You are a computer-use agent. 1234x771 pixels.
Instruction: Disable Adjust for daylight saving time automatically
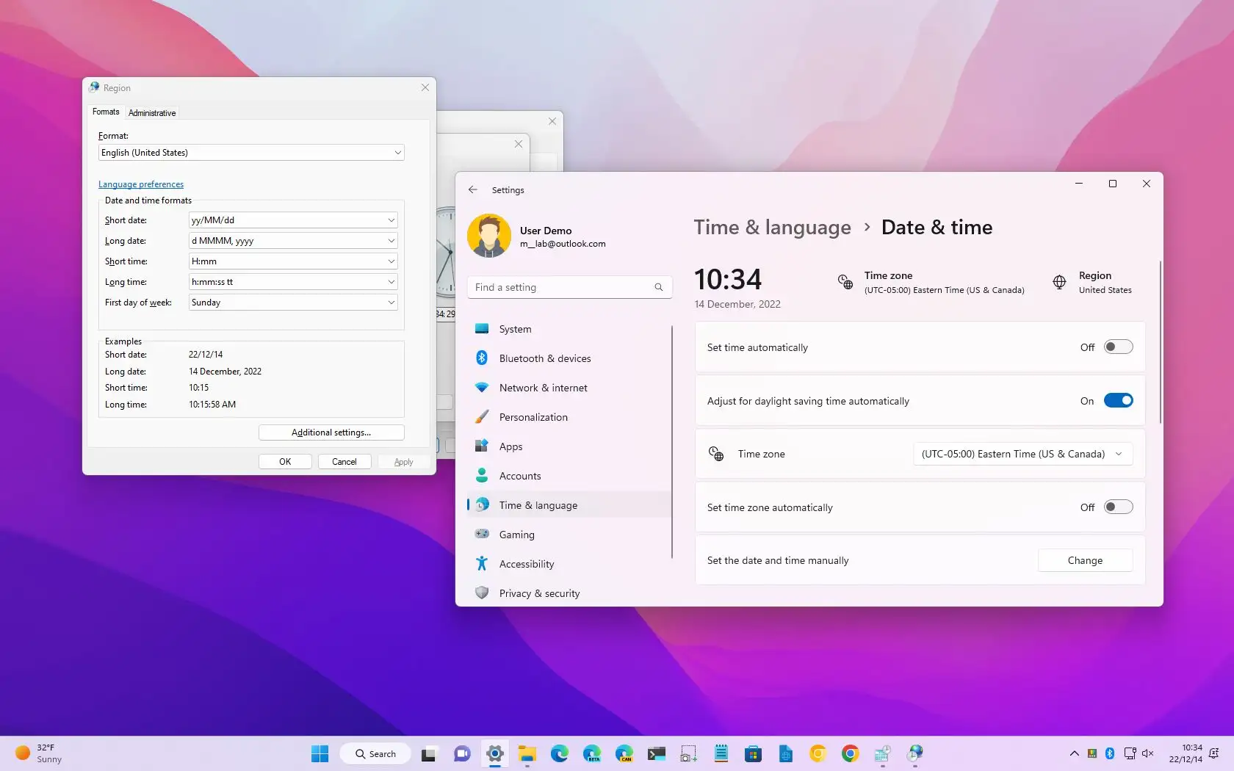click(1117, 400)
